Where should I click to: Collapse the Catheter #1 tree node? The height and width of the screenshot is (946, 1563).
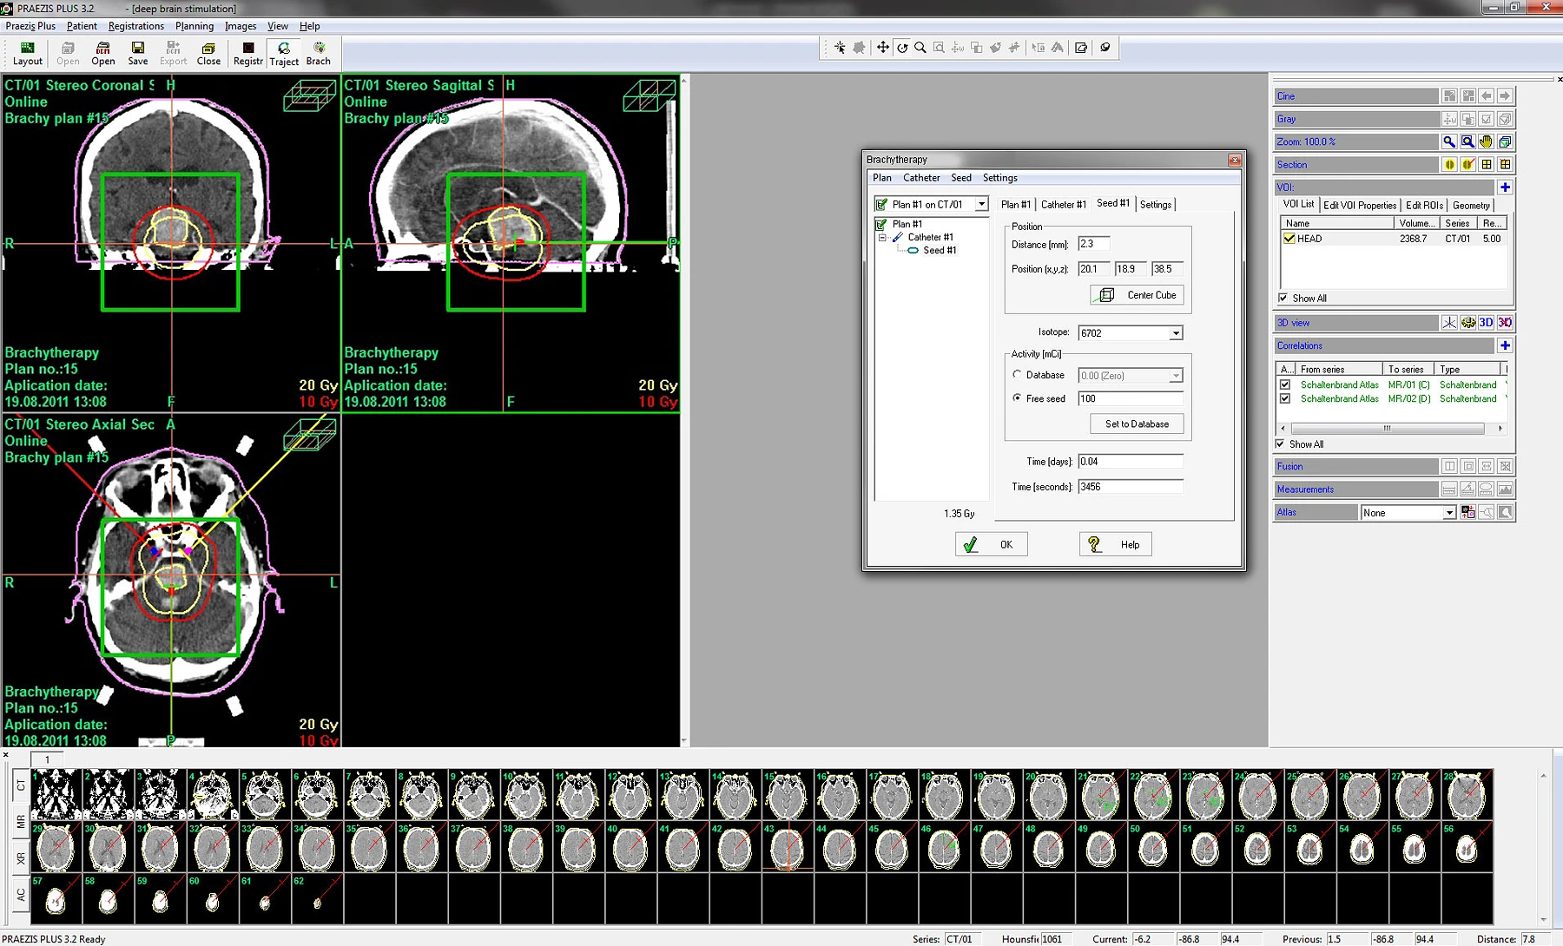click(882, 237)
